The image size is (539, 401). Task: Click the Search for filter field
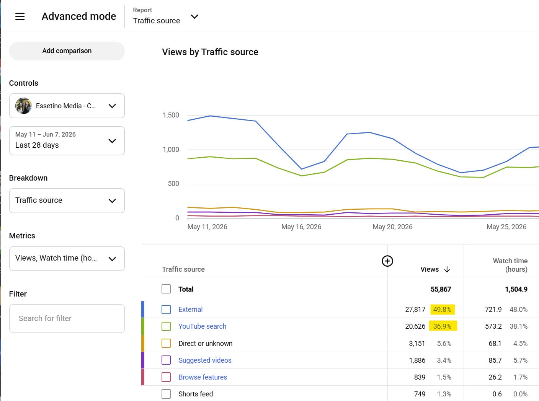pyautogui.click(x=67, y=318)
